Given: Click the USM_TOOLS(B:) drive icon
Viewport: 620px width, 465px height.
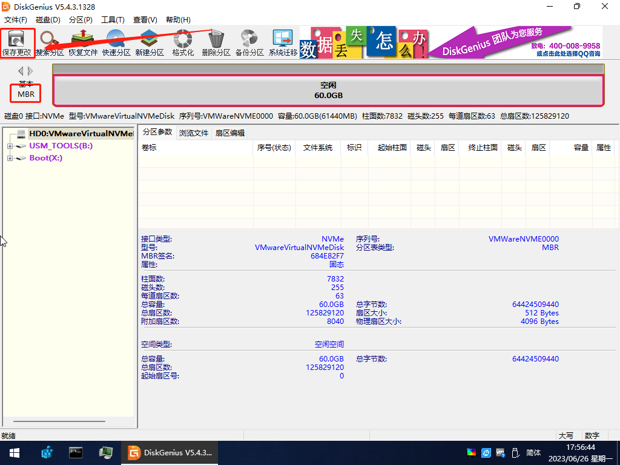Looking at the screenshot, I should (21, 146).
